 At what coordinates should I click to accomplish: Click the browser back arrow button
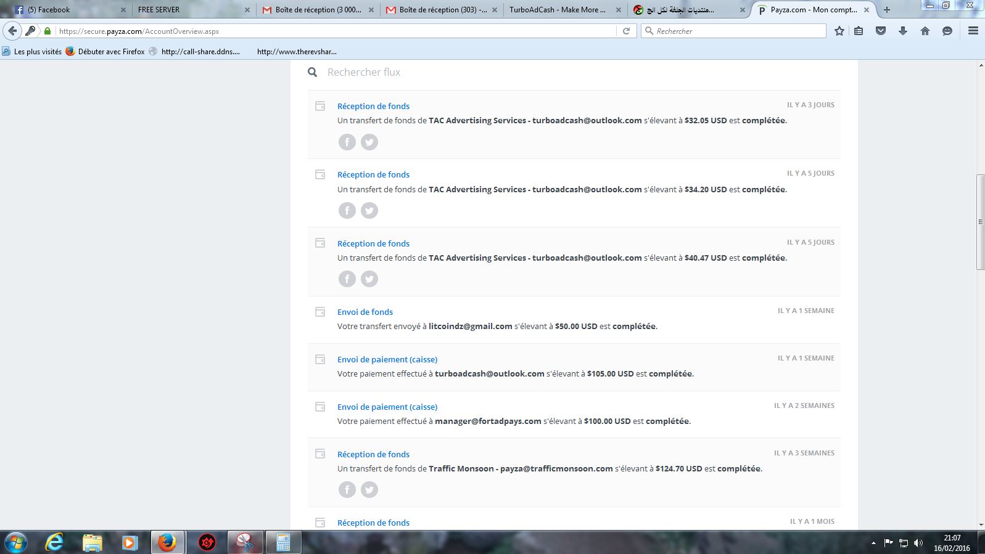click(x=12, y=31)
